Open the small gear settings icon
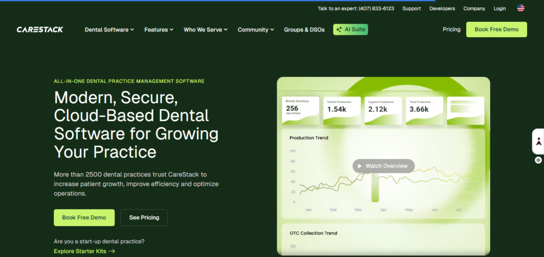This screenshot has width=544, height=257. 538,160
